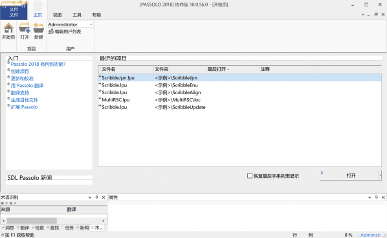This screenshot has width=387, height=238.
Task: Click the 来源 column header in 术语识别
Action: (x=33, y=210)
